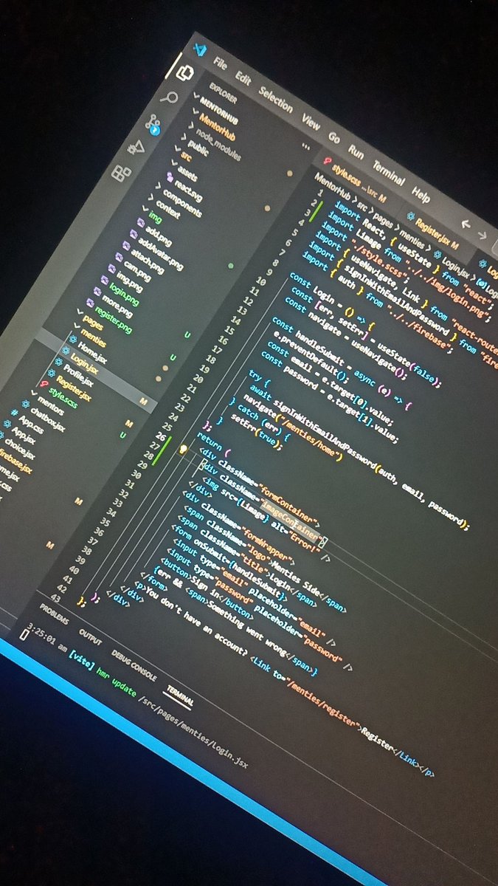Screen dimensions: 498x886
Task: Collapse the src folder
Action: (181, 154)
